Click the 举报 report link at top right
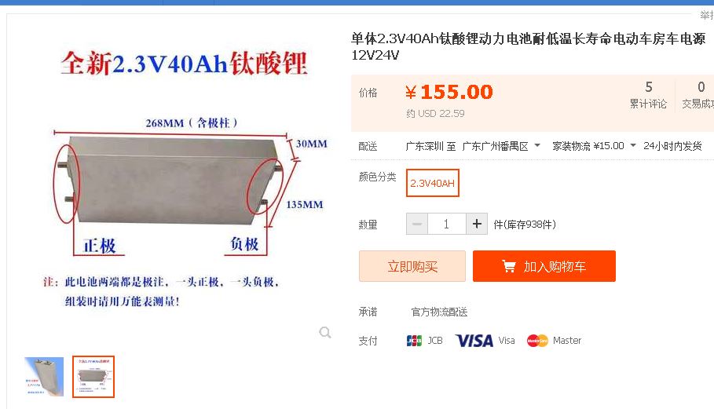The image size is (714, 409). coord(707,16)
